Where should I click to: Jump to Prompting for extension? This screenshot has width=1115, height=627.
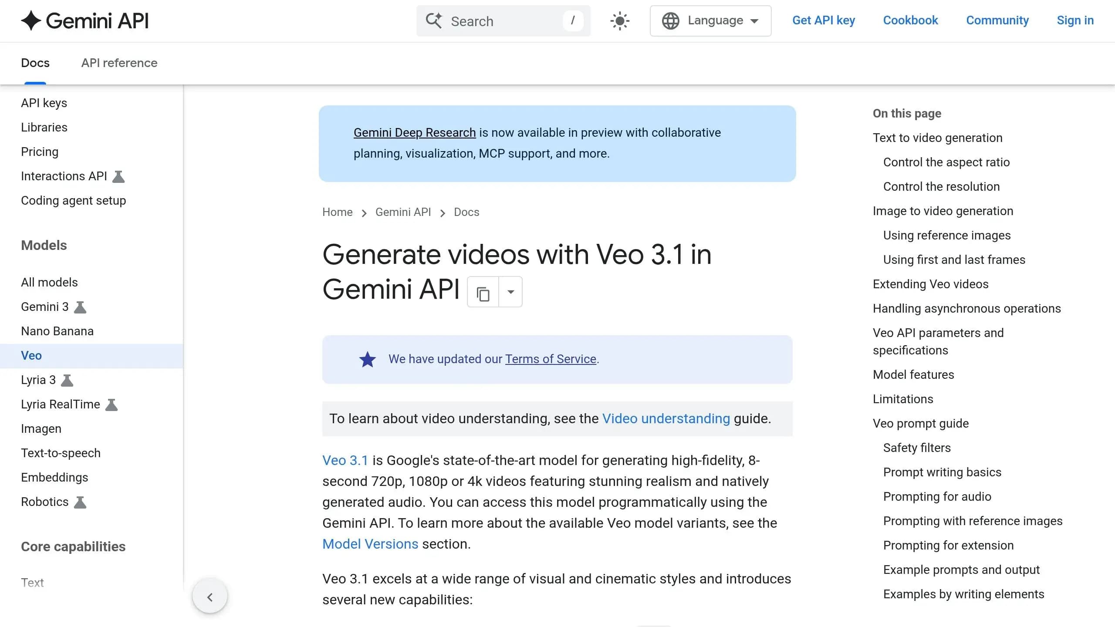pos(949,546)
